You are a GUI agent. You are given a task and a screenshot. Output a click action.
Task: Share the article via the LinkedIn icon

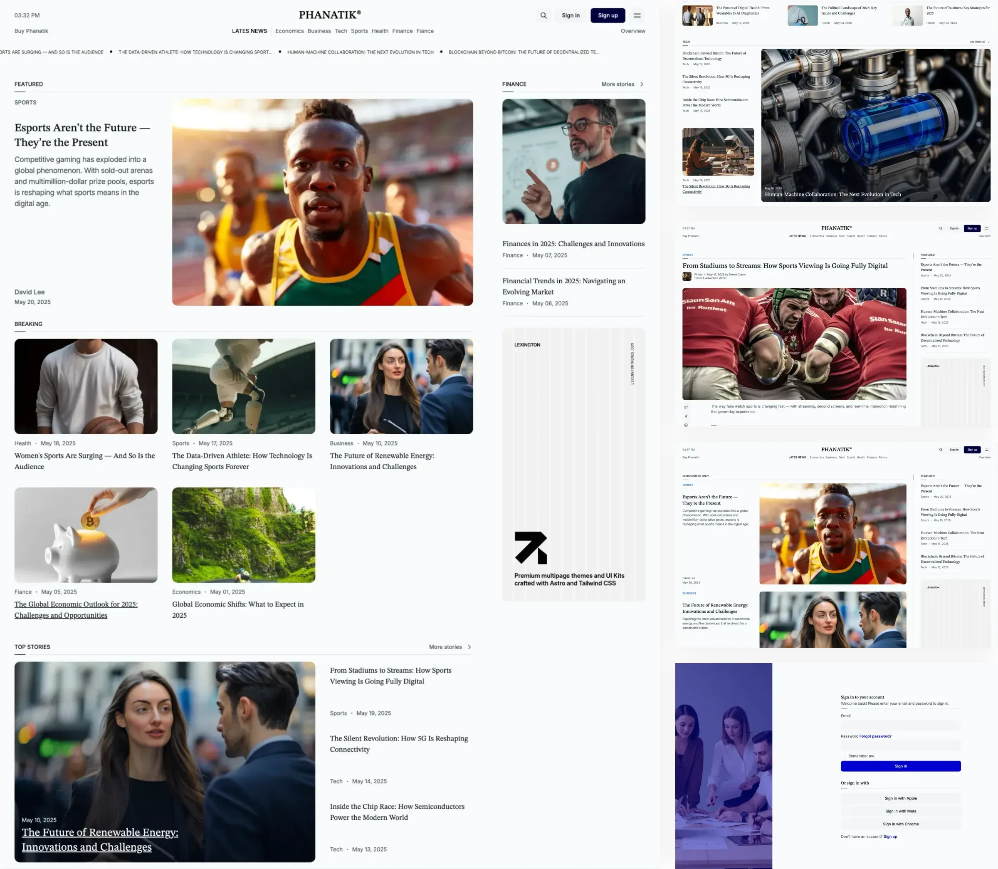686,425
